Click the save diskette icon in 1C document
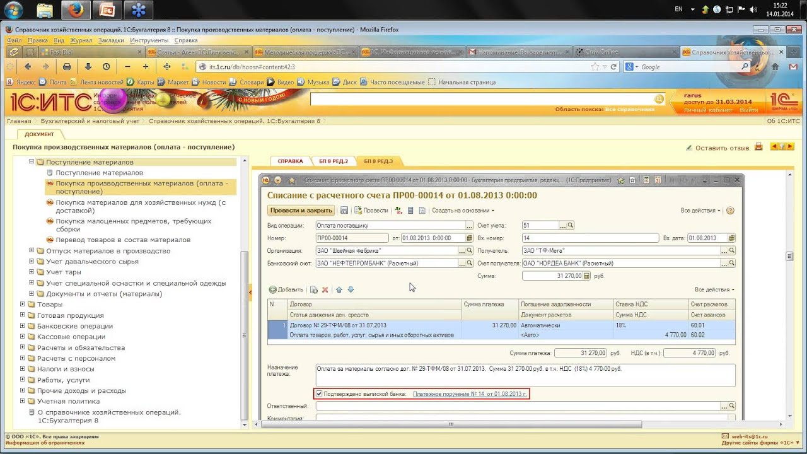807x454 pixels. click(344, 211)
